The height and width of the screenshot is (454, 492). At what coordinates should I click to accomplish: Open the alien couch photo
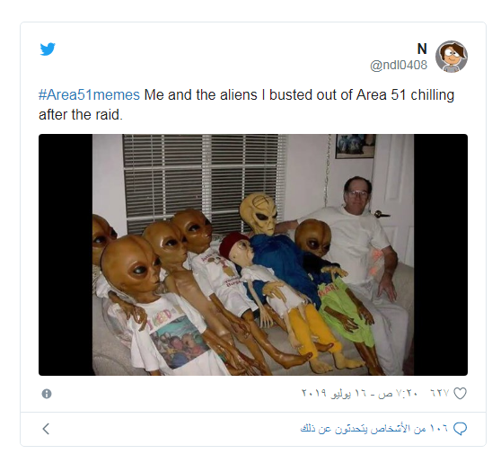pos(253,254)
